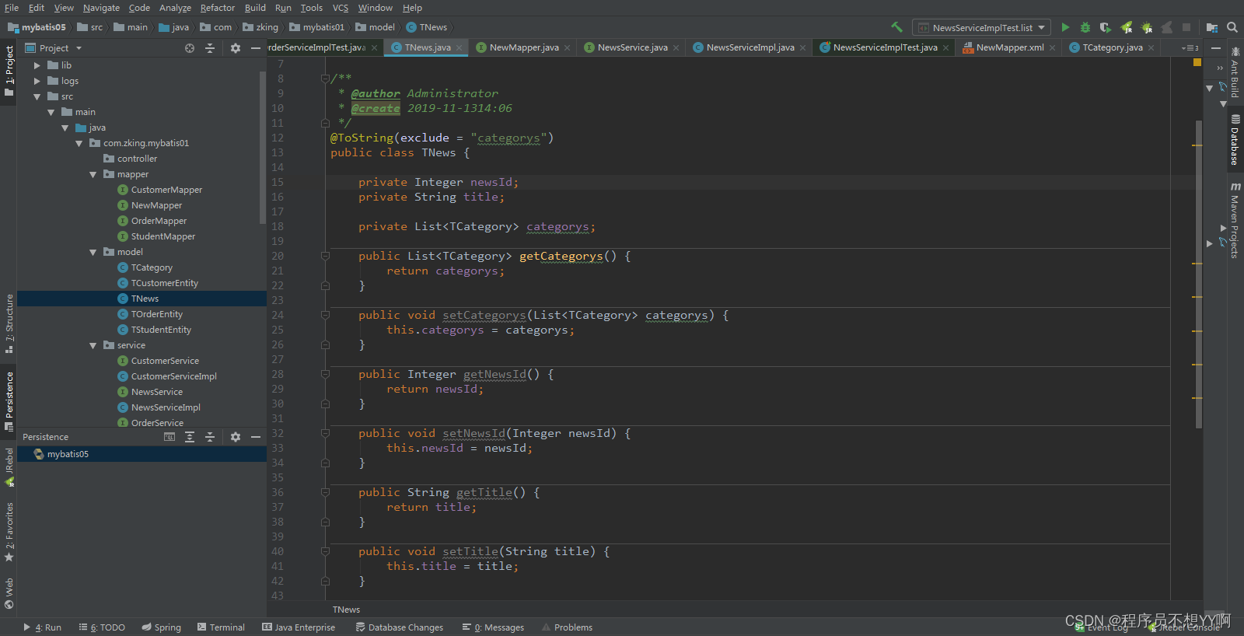Viewport: 1244px width, 636px height.
Task: Collapse all in Project panel
Action: tap(210, 48)
